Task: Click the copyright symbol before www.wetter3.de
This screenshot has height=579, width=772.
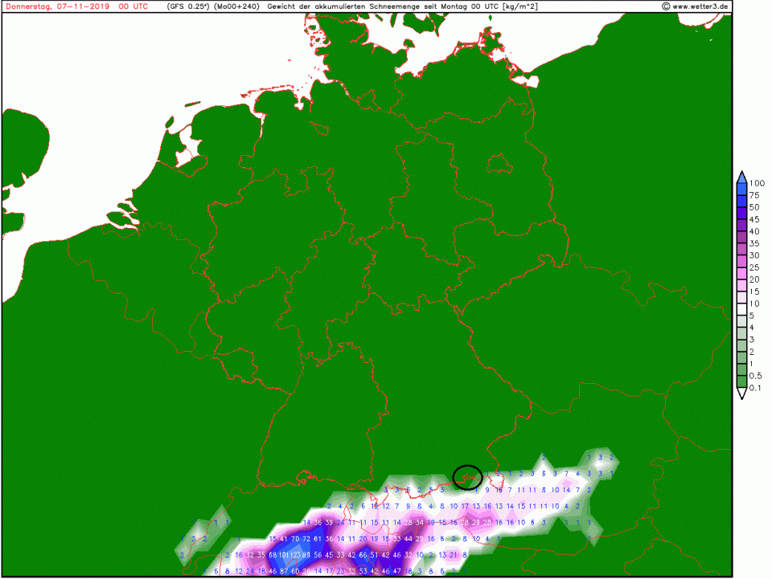Action: tap(666, 6)
